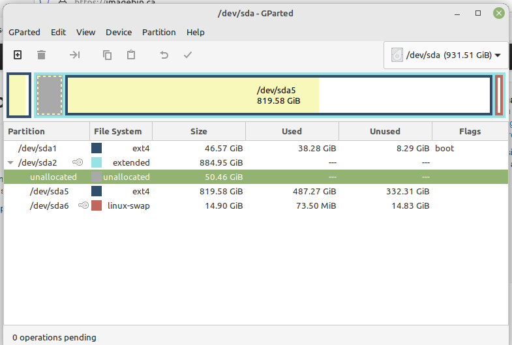
Task: Open the Edit menu
Action: pos(58,33)
